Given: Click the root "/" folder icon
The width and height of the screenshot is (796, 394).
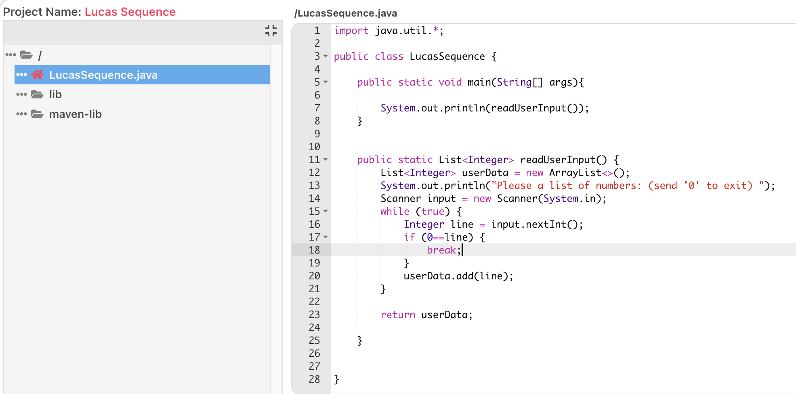Looking at the screenshot, I should click(26, 55).
